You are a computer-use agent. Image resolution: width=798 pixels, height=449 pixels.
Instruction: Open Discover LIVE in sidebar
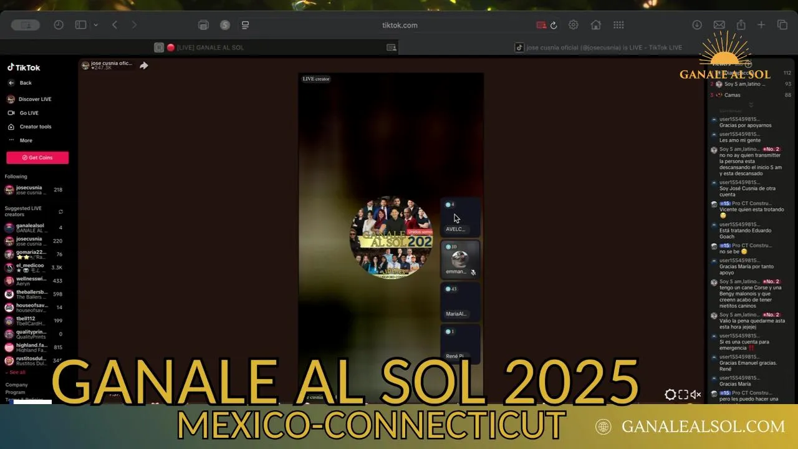pyautogui.click(x=29, y=99)
